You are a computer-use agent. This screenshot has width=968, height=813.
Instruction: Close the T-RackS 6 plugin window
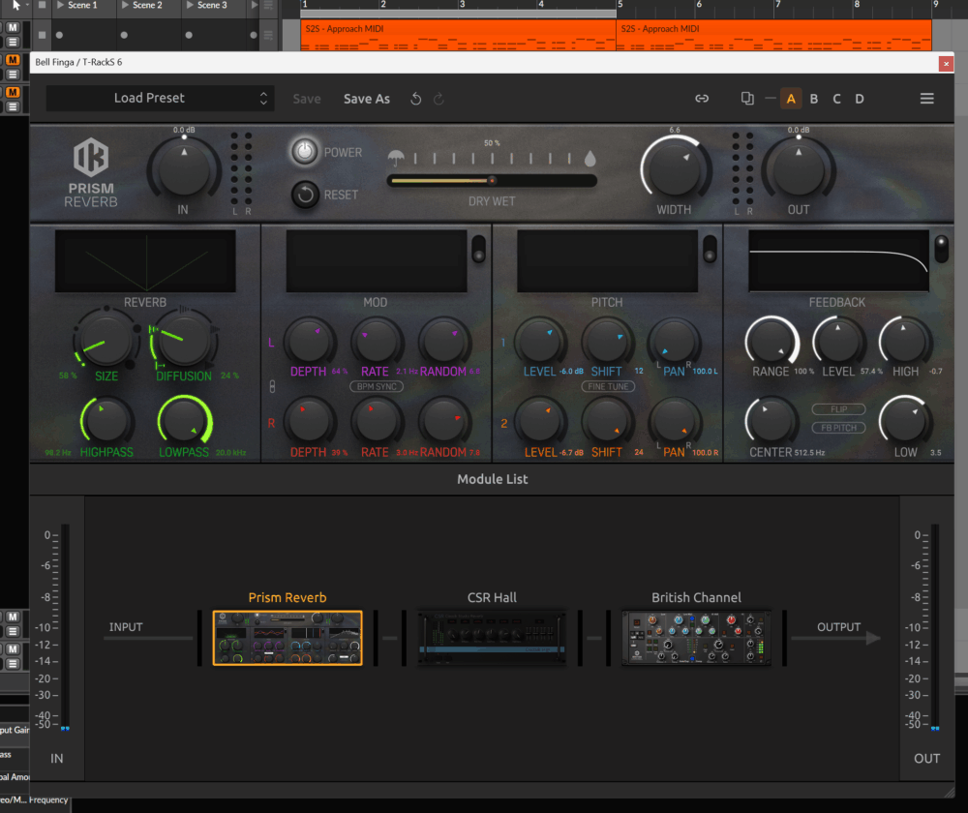946,63
